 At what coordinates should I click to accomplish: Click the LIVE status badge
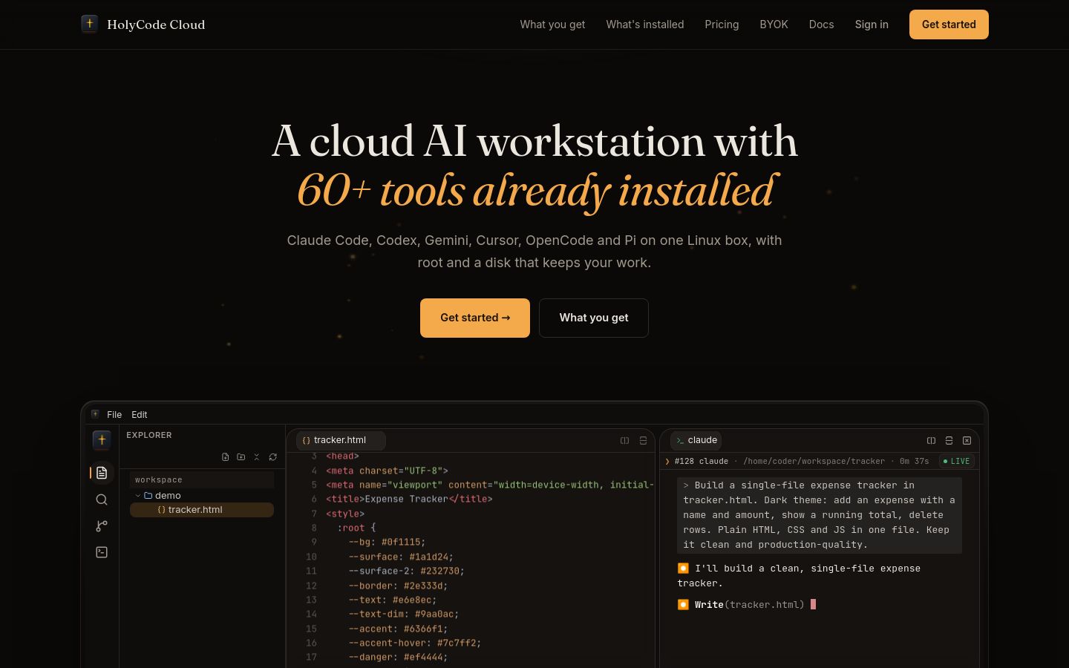pos(956,461)
